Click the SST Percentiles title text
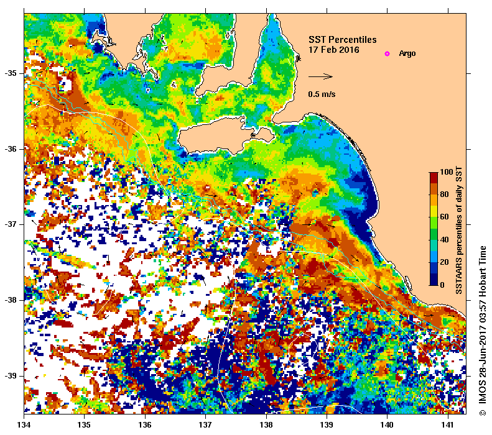 pos(343,40)
